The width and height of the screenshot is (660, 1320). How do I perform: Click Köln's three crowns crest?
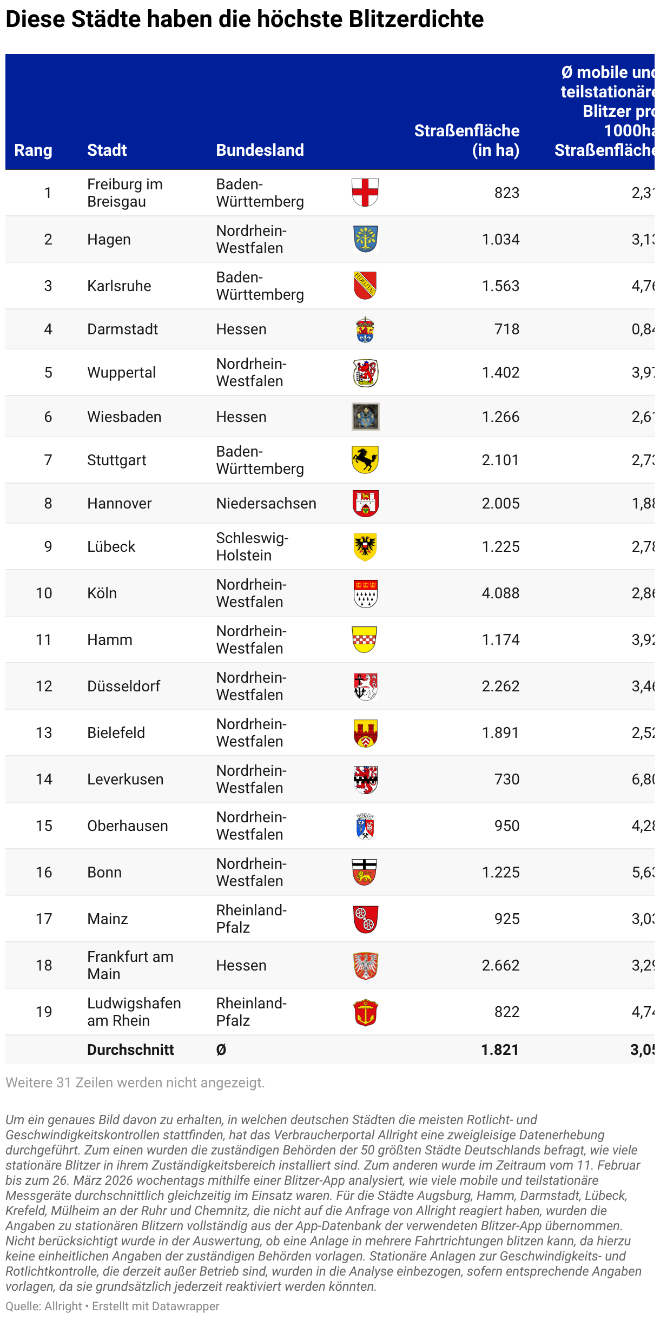click(x=365, y=593)
